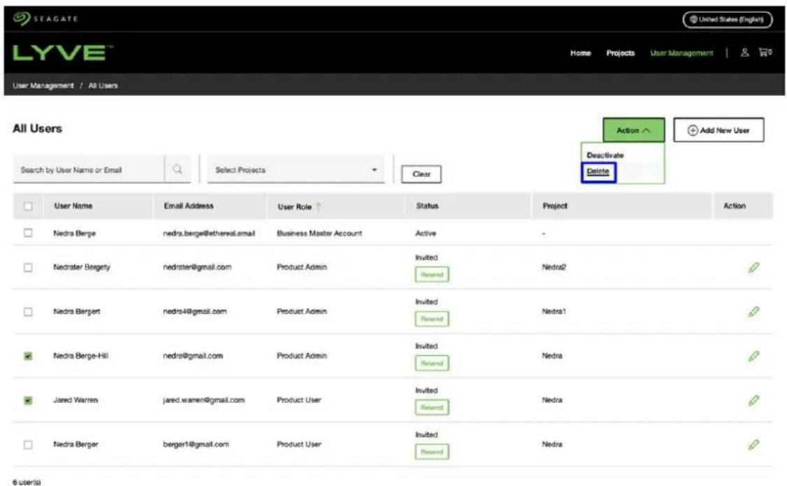This screenshot has width=787, height=486.
Task: Edit Nedra Berger with pencil icon
Action: 753,444
